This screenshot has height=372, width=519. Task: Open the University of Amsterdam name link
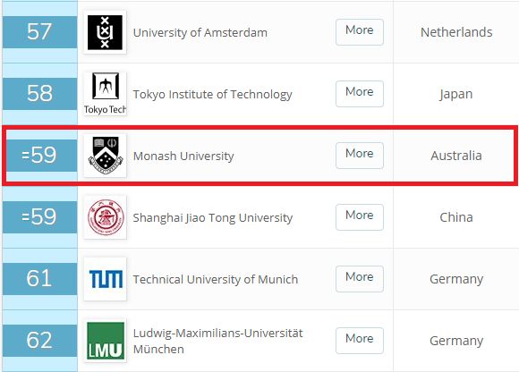pos(200,32)
